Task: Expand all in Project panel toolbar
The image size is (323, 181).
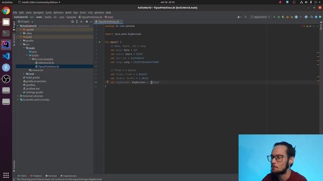Action: (77, 22)
